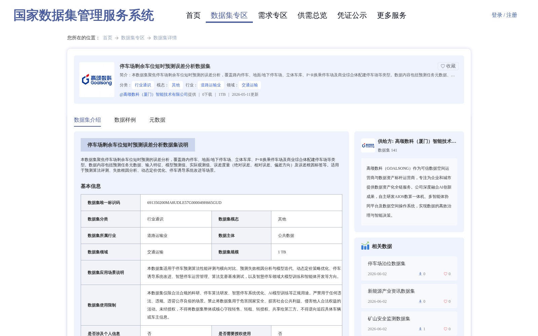
Task: Open 供需总览 in top navigation
Action: tap(312, 15)
